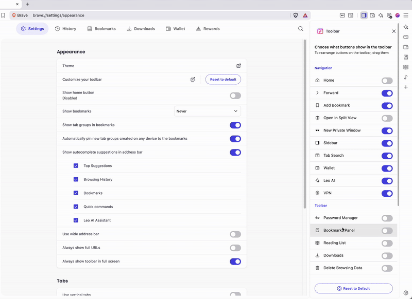Open the Rewards tab
The height and width of the screenshot is (299, 412).
pos(208,29)
